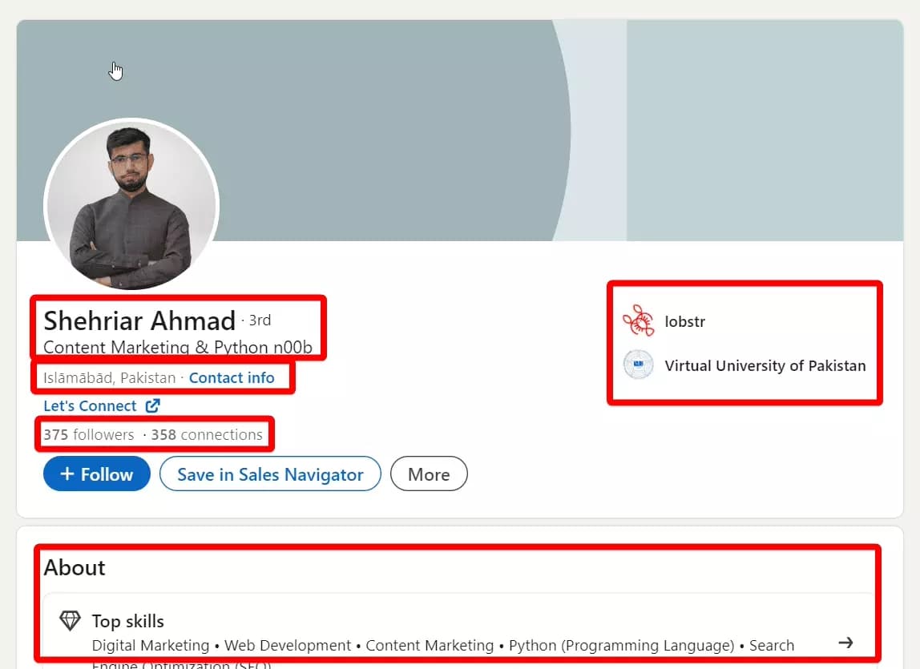The height and width of the screenshot is (669, 920).
Task: Click the diamond icon next to Top skills
Action: tap(70, 620)
